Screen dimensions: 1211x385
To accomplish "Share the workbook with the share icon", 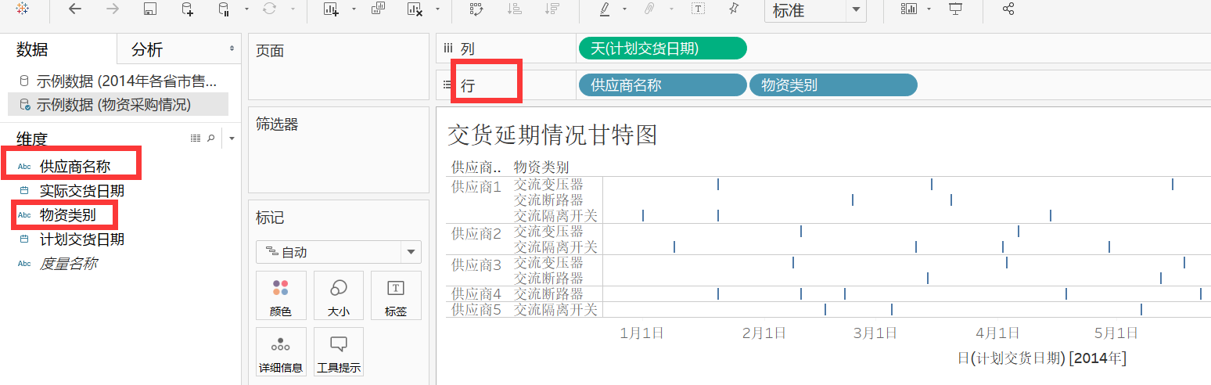I will (x=1008, y=9).
